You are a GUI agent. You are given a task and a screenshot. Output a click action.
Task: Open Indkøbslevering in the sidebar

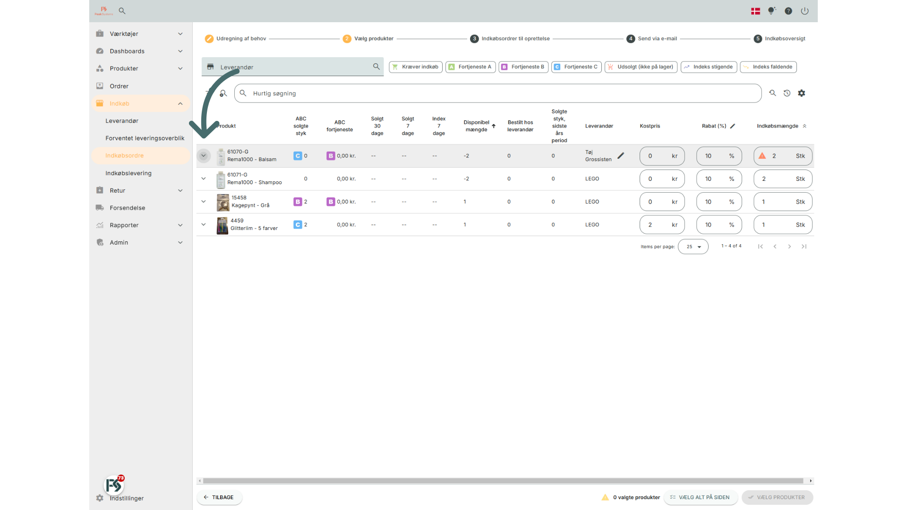[128, 173]
